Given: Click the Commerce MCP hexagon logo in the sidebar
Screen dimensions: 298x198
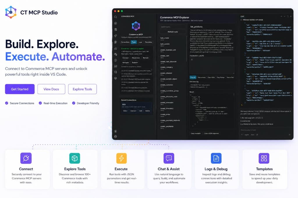Looking at the screenshot, I should 136,26.
